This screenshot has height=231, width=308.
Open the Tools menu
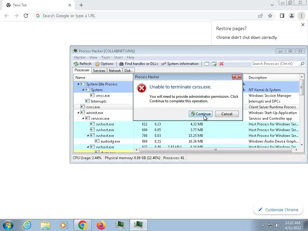(x=106, y=57)
